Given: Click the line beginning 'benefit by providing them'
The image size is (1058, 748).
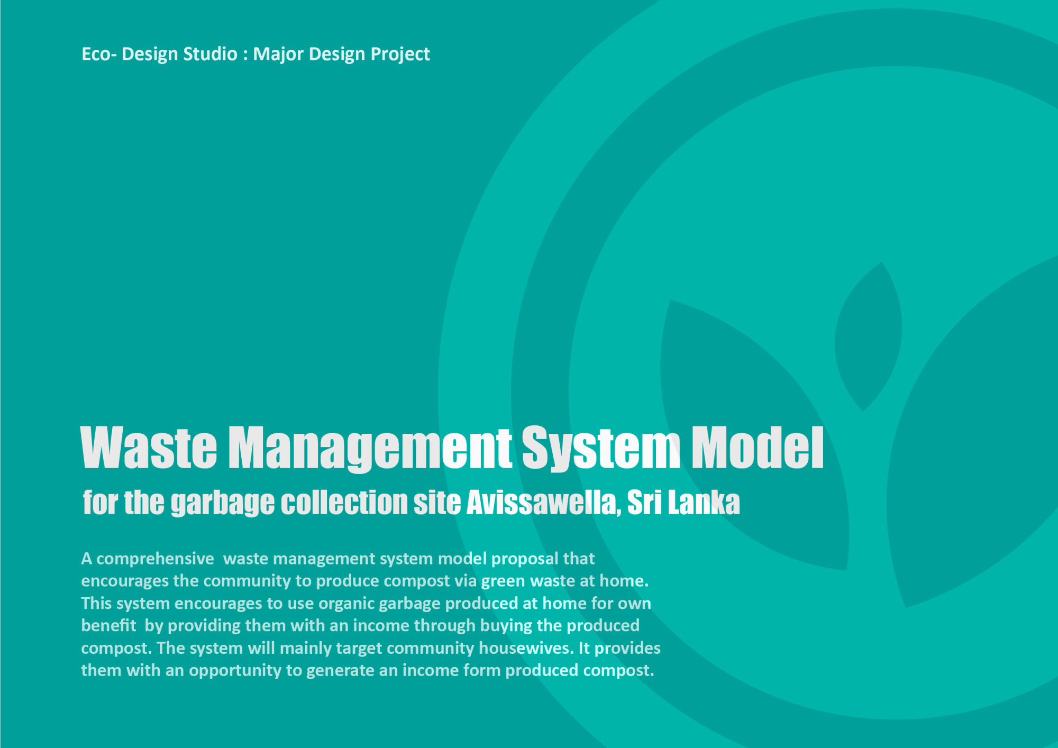Looking at the screenshot, I should 360,626.
